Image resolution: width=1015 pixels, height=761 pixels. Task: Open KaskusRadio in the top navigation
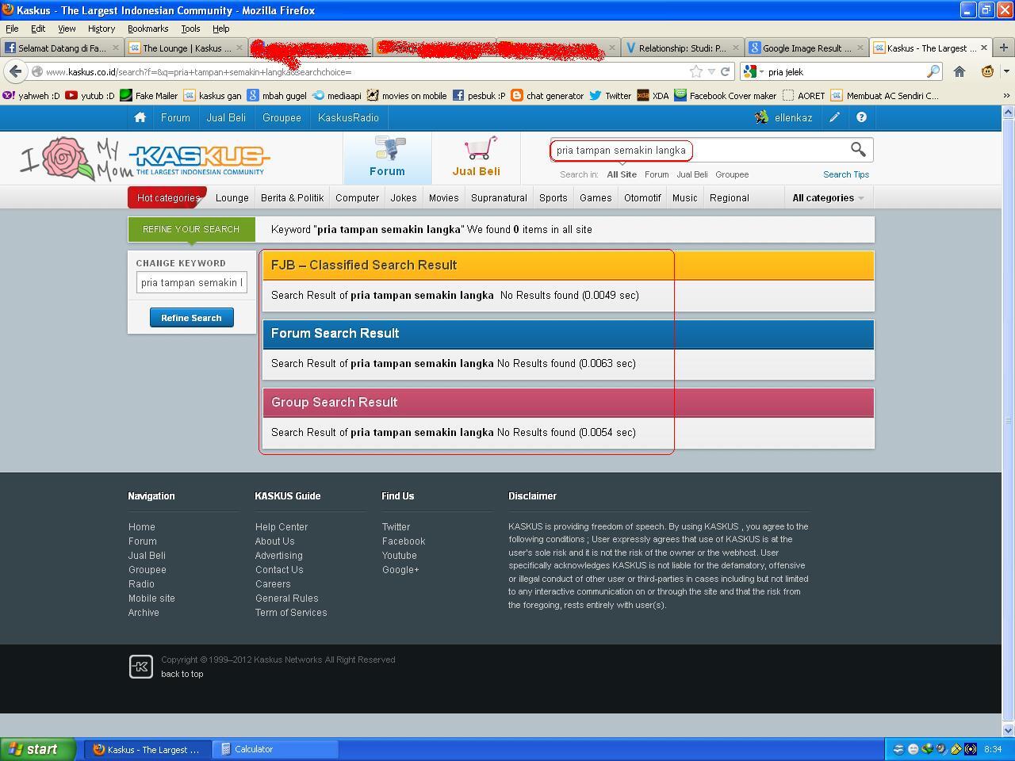tap(348, 117)
